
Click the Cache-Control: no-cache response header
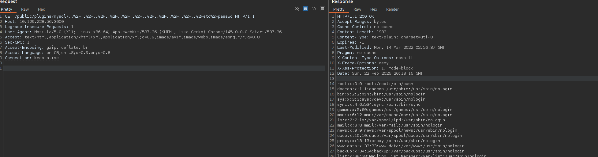coord(365,27)
